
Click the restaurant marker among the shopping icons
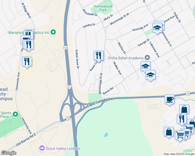point(182,119)
